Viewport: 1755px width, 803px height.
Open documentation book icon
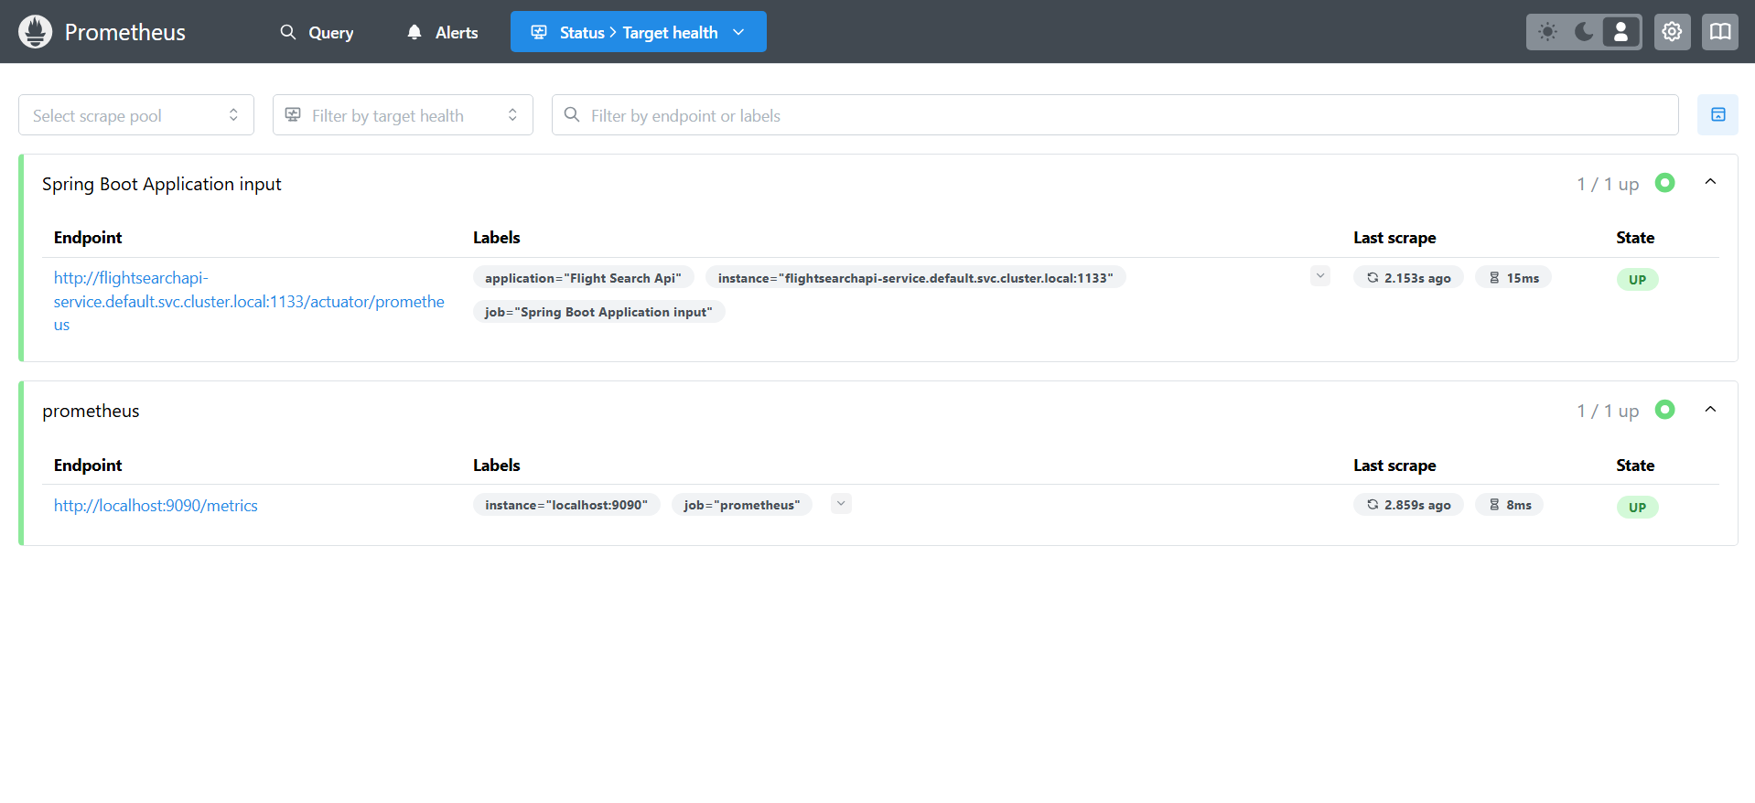[1720, 32]
